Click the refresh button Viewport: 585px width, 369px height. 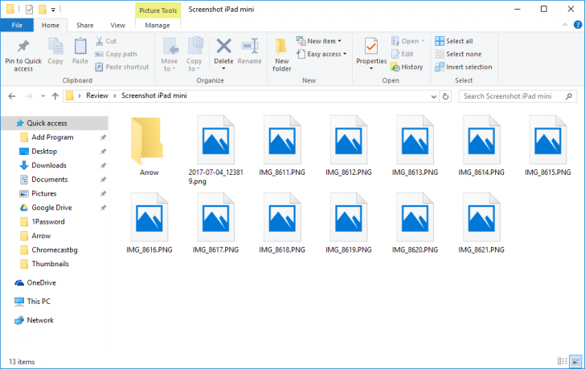[445, 96]
